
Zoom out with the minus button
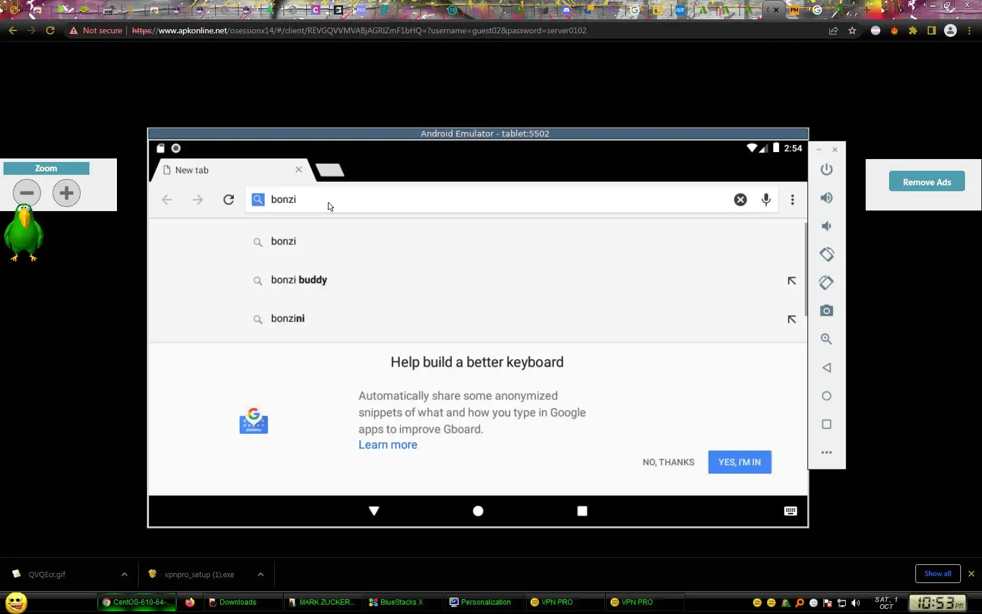(x=27, y=193)
